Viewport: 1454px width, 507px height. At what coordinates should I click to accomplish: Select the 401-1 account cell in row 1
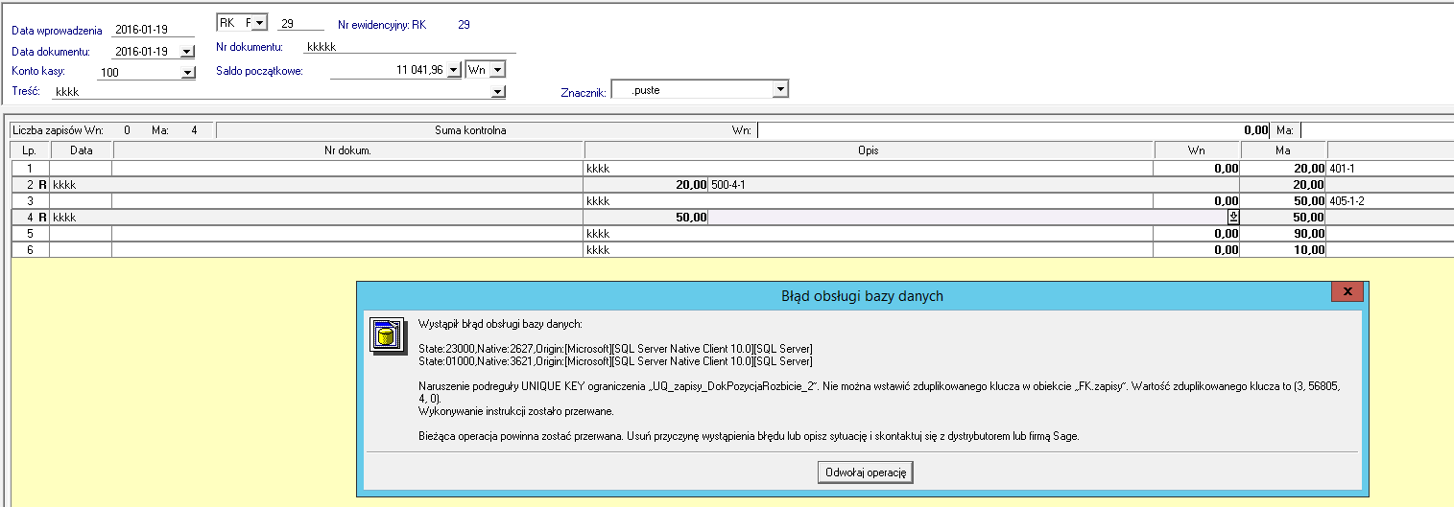click(x=1388, y=168)
